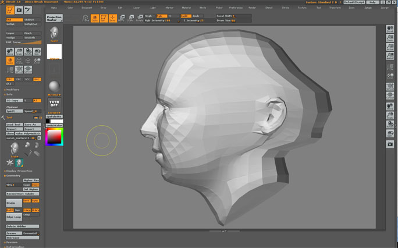Open the Tool dropdown under head thumbnail
The width and height of the screenshot is (398, 248).
pyautogui.click(x=54, y=41)
